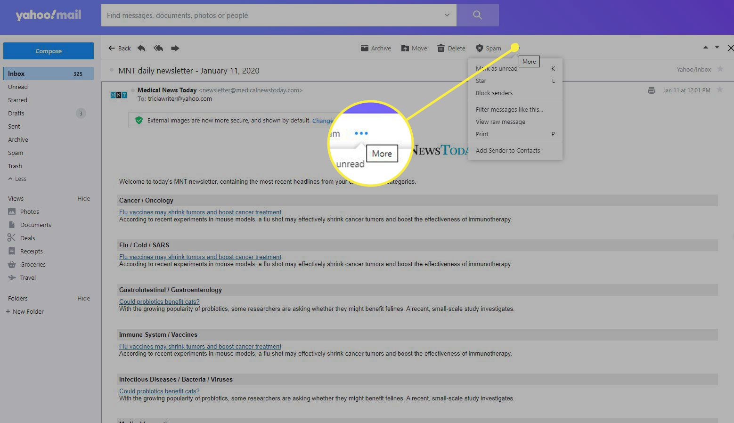Choose Print from the More menu
The image size is (734, 423).
[515, 134]
